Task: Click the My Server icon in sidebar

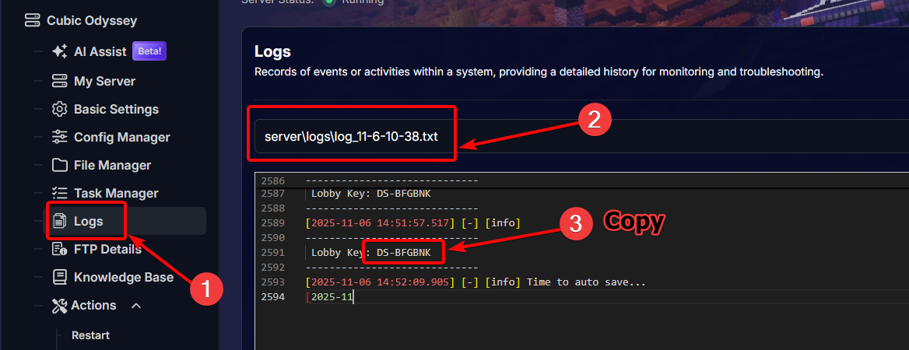Action: click(x=59, y=81)
